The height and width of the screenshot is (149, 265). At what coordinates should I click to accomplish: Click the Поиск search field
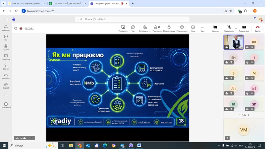click(132, 19)
